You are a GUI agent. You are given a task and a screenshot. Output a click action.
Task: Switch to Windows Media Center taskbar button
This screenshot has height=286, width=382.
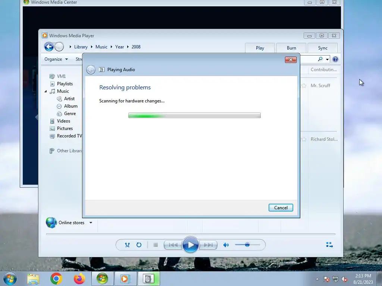pyautogui.click(x=102, y=279)
